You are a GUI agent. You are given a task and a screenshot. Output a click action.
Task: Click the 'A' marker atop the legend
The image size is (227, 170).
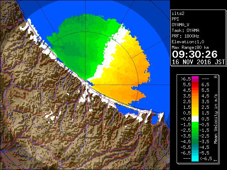pos(216,77)
